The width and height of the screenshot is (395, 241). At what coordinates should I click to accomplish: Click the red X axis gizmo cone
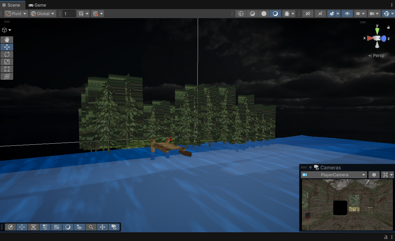coord(370,38)
